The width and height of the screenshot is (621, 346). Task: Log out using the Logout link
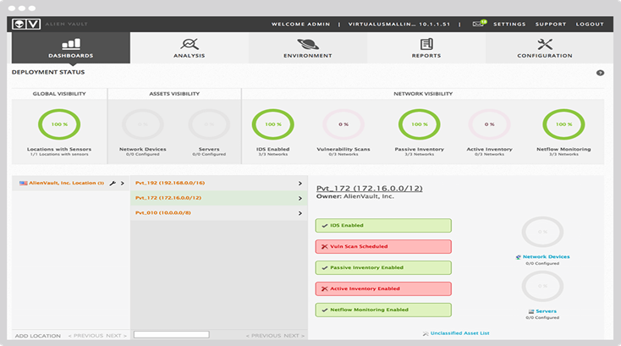[590, 25]
